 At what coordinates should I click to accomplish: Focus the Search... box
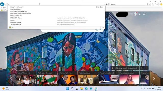click(x=128, y=4)
